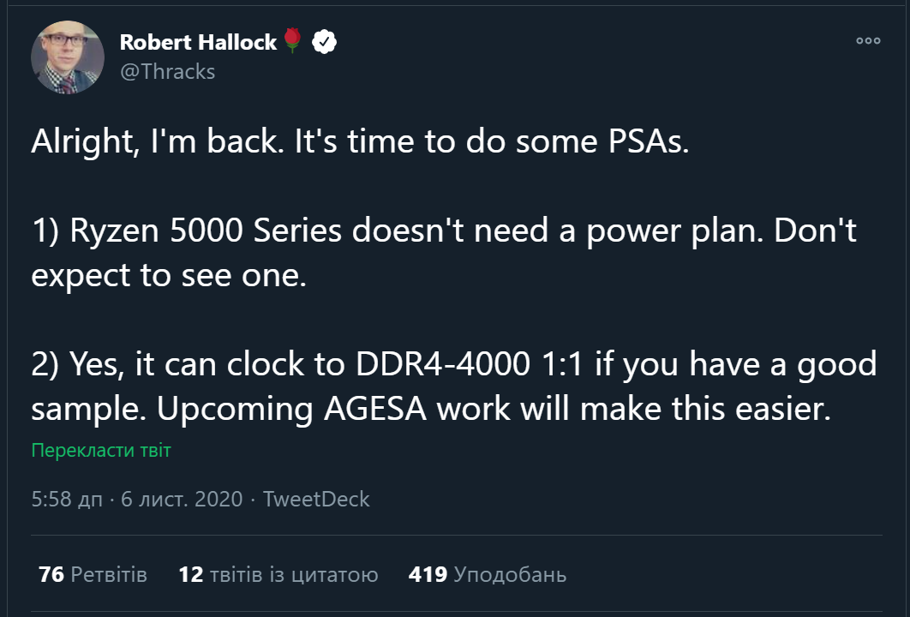This screenshot has height=617, width=910.
Task: Click the verified checkmark badge
Action: [x=323, y=41]
